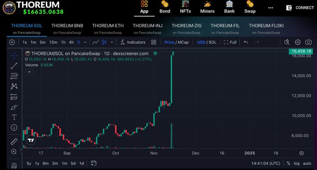Set range to 5d
Screen dimensions: 317x170
73,163
